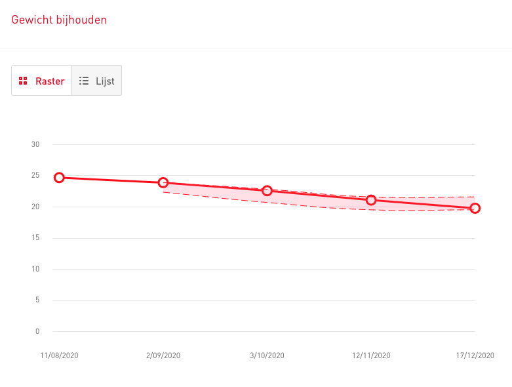Select the 3/10/2020 data point

(267, 191)
